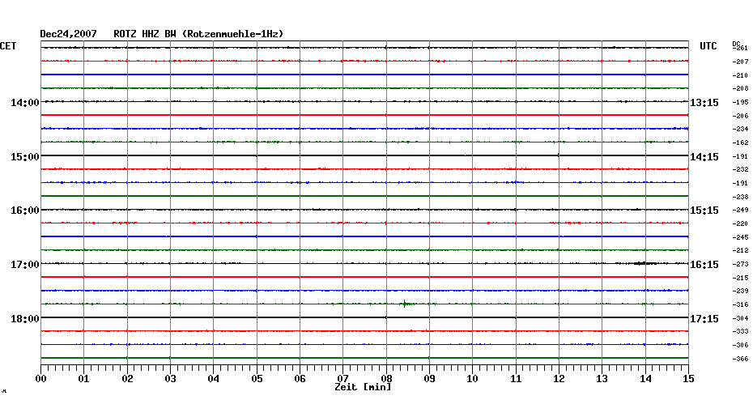Select the 18:00 CET time label

(x=25, y=319)
